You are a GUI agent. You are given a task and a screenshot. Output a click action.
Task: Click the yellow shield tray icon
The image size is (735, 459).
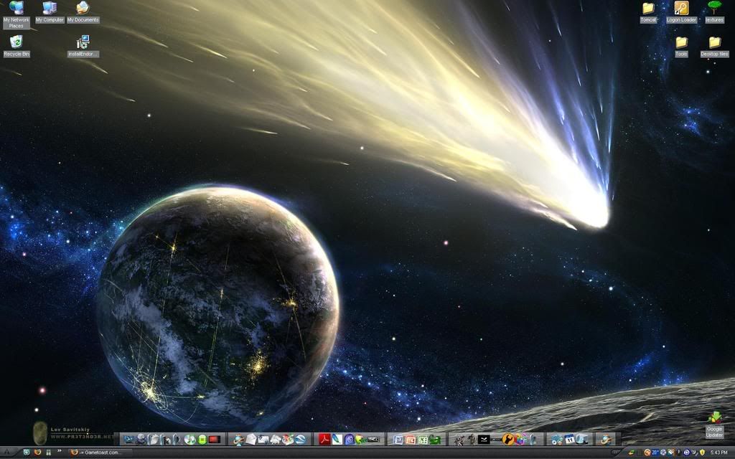pos(702,453)
